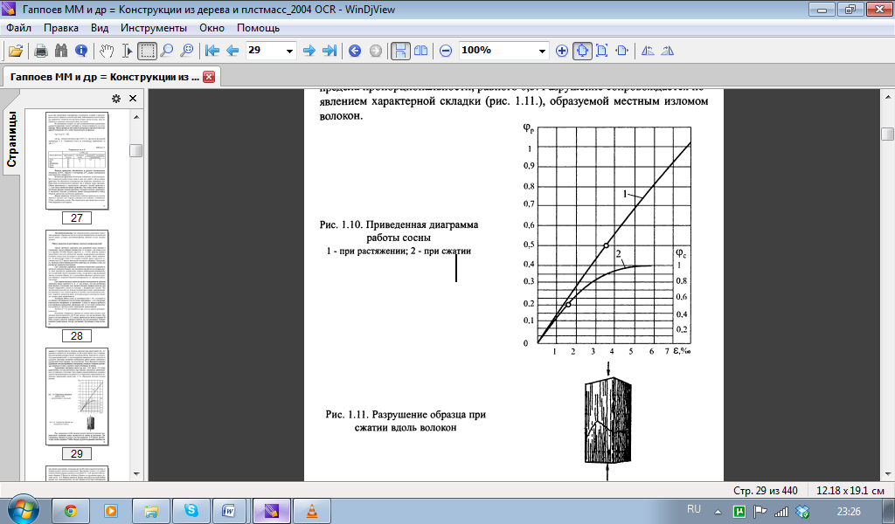Viewport: 895px width, 524px height.
Task: Open VLC media player from taskbar
Action: point(312,510)
